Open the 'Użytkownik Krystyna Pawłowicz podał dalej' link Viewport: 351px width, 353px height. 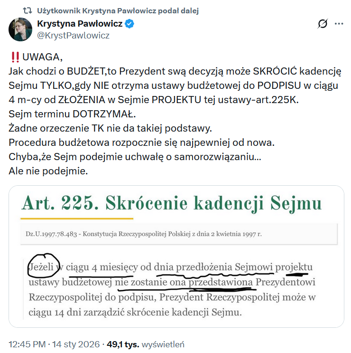click(118, 10)
